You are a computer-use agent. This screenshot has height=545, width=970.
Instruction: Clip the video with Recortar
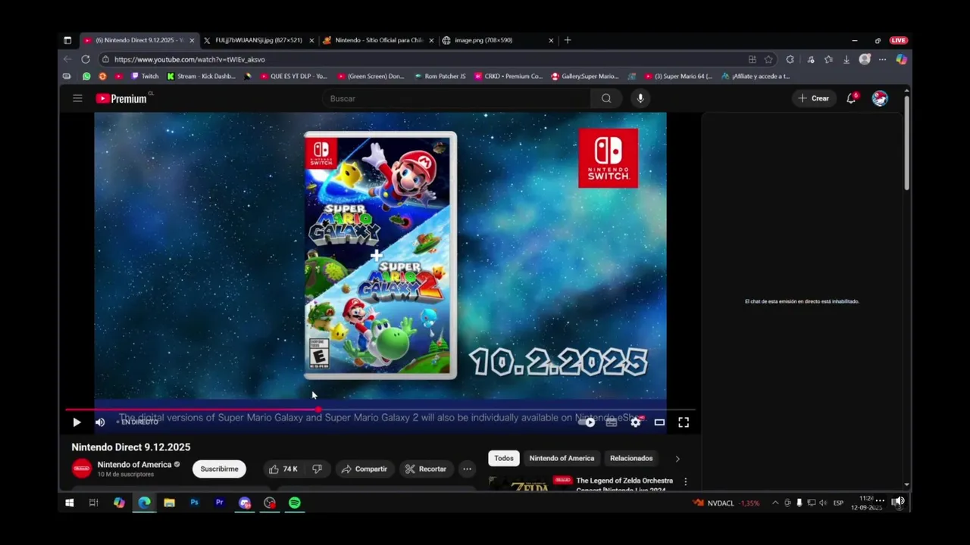(425, 469)
